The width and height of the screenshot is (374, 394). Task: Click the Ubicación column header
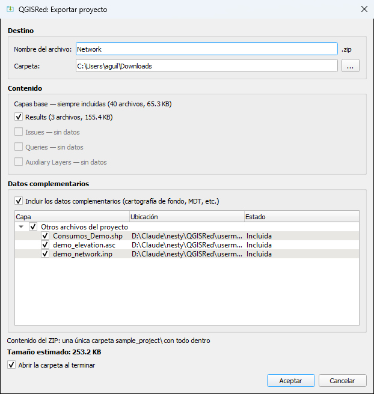click(187, 217)
